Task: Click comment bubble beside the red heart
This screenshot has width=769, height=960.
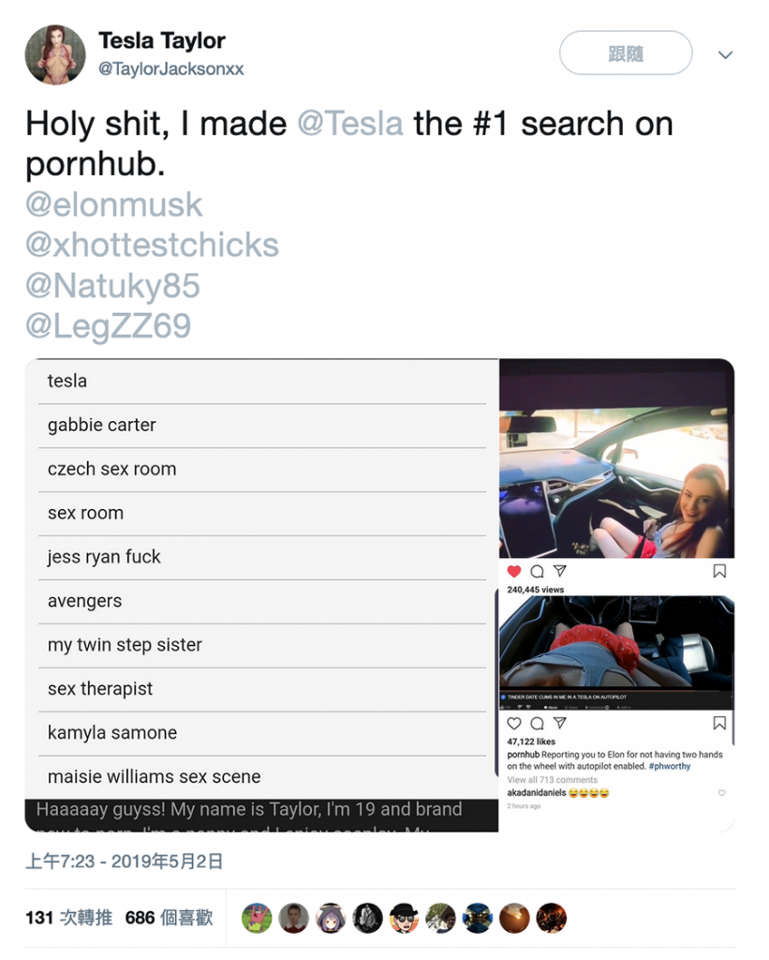Action: click(537, 571)
